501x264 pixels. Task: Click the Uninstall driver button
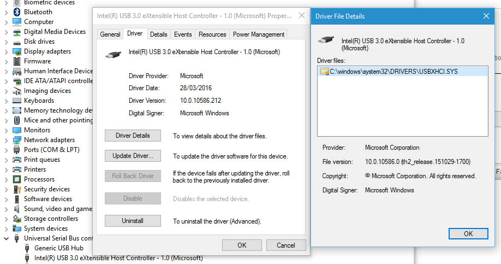tap(133, 221)
